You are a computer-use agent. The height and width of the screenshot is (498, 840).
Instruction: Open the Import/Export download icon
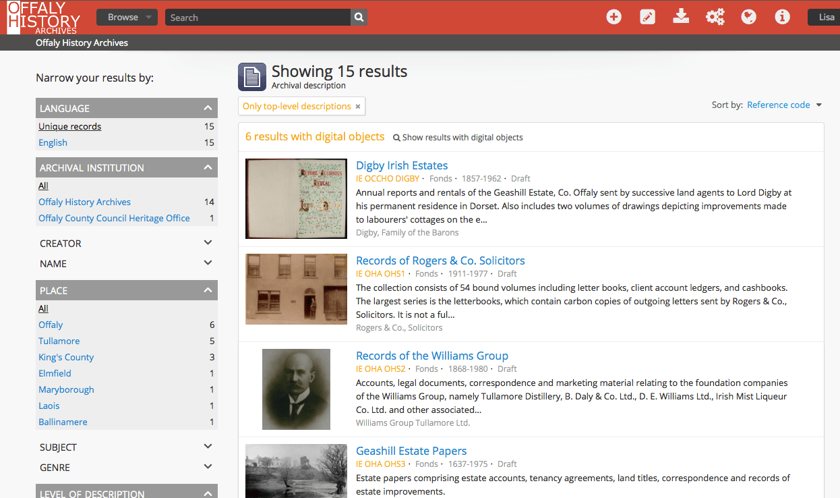(681, 17)
